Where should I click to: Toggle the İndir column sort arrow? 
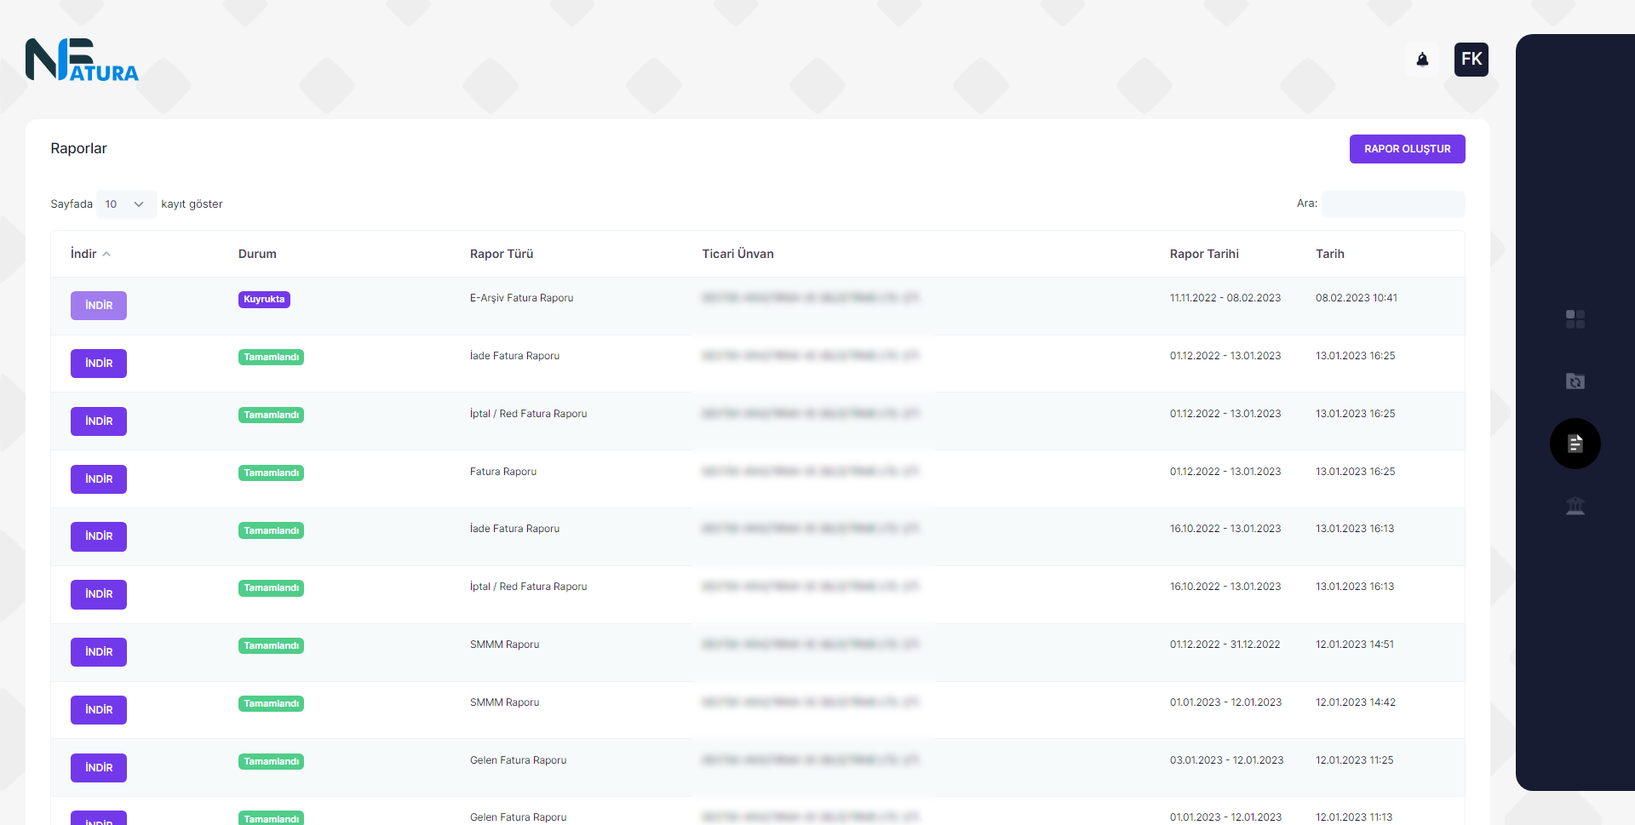[x=106, y=255]
